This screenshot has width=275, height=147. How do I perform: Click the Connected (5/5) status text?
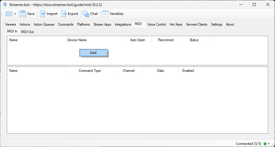248,144
